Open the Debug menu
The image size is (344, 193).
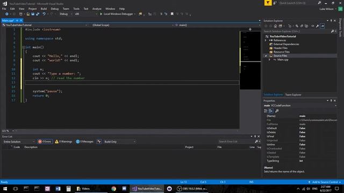[x=55, y=9]
